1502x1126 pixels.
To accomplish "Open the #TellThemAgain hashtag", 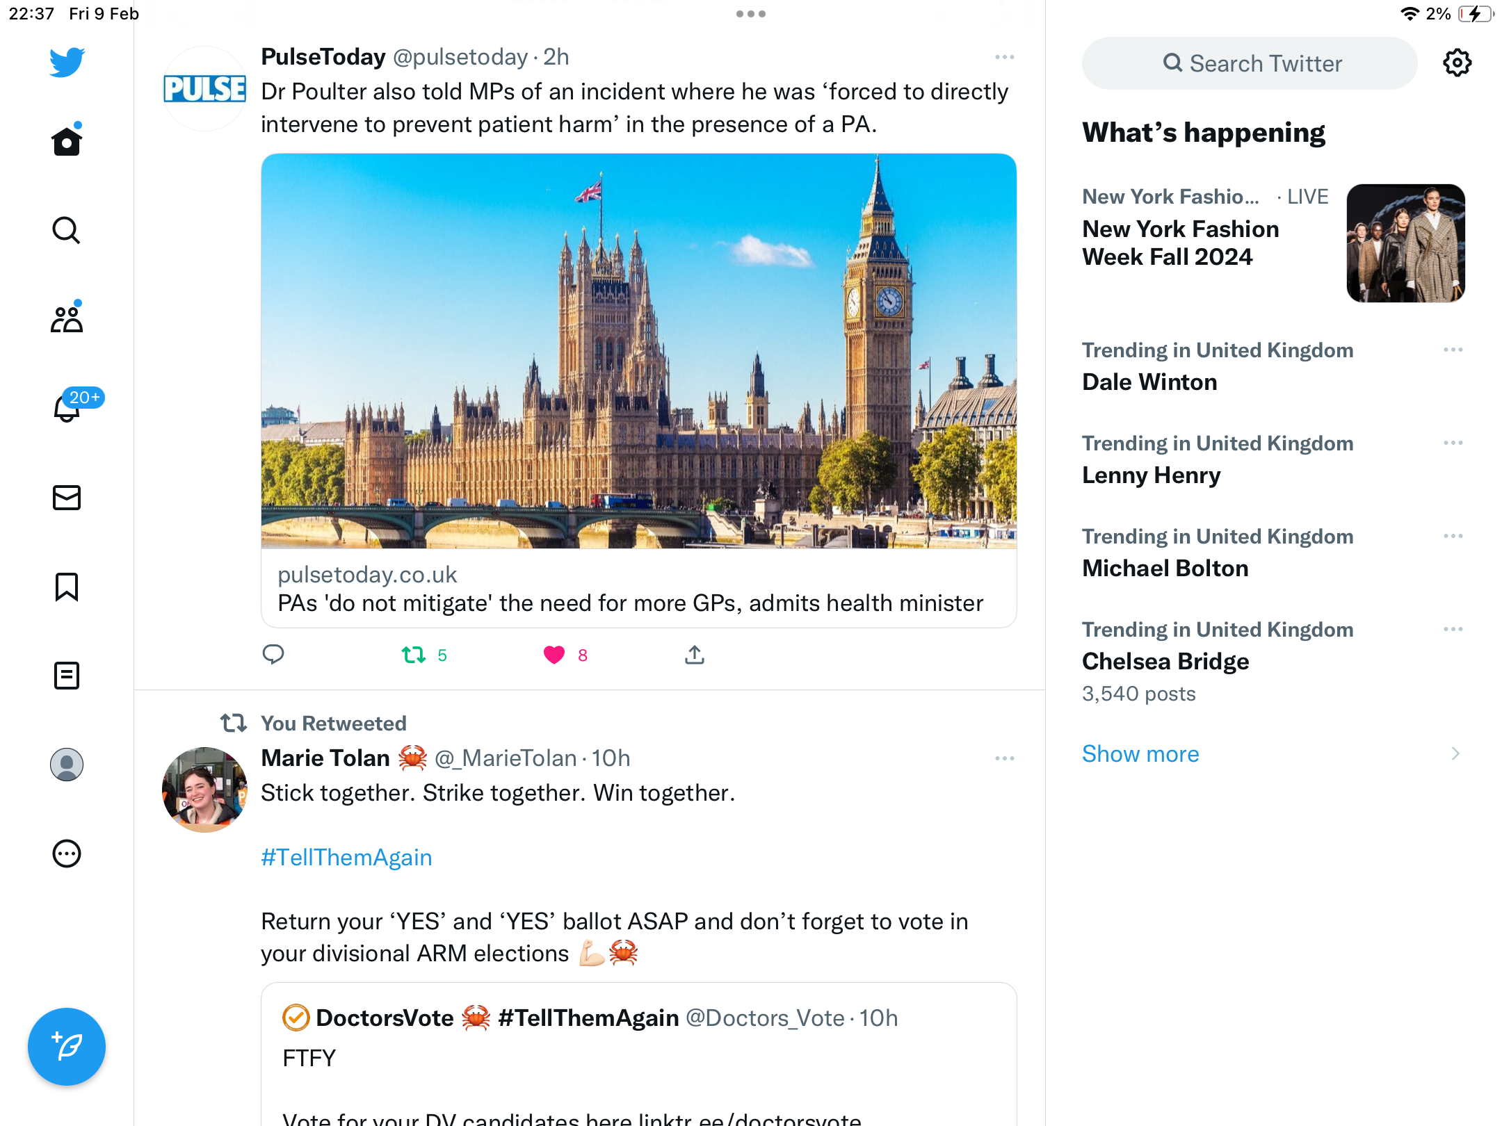I will coord(346,857).
